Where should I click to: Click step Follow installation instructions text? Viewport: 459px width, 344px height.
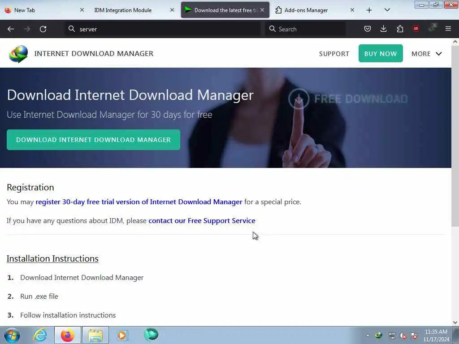[x=68, y=315]
